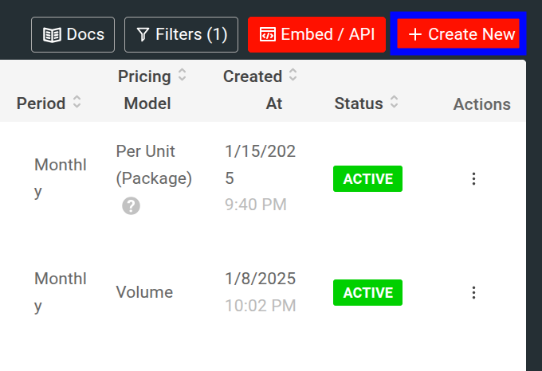Click the 1/15/2025 created date
The width and height of the screenshot is (542, 371).
(x=260, y=165)
